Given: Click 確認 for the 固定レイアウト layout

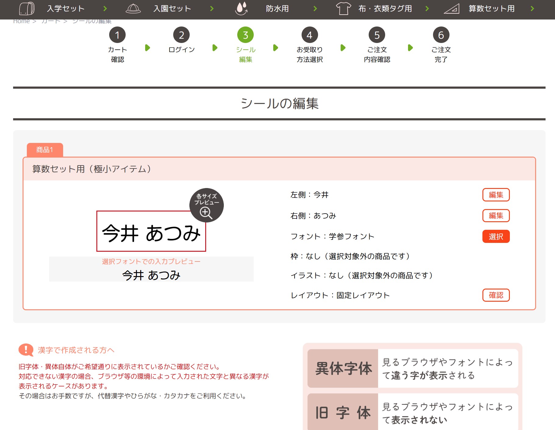Looking at the screenshot, I should (496, 295).
